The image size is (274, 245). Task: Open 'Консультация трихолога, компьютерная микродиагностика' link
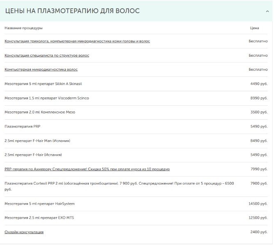(77, 41)
